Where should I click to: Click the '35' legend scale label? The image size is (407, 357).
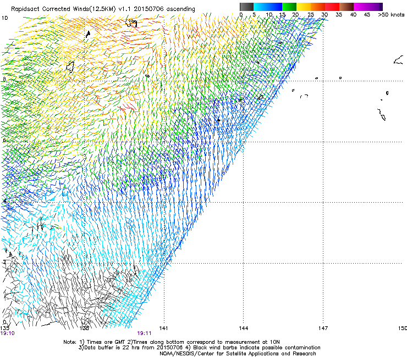coord(339,15)
